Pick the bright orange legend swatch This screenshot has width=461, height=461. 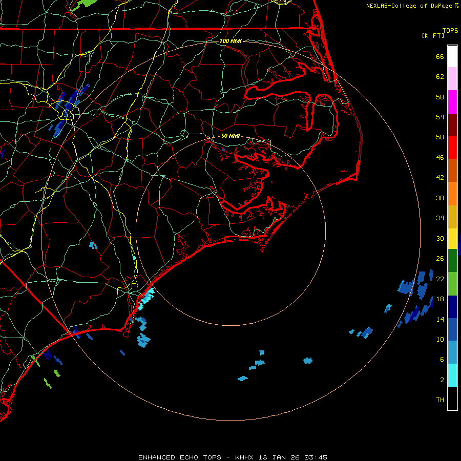[x=452, y=194]
